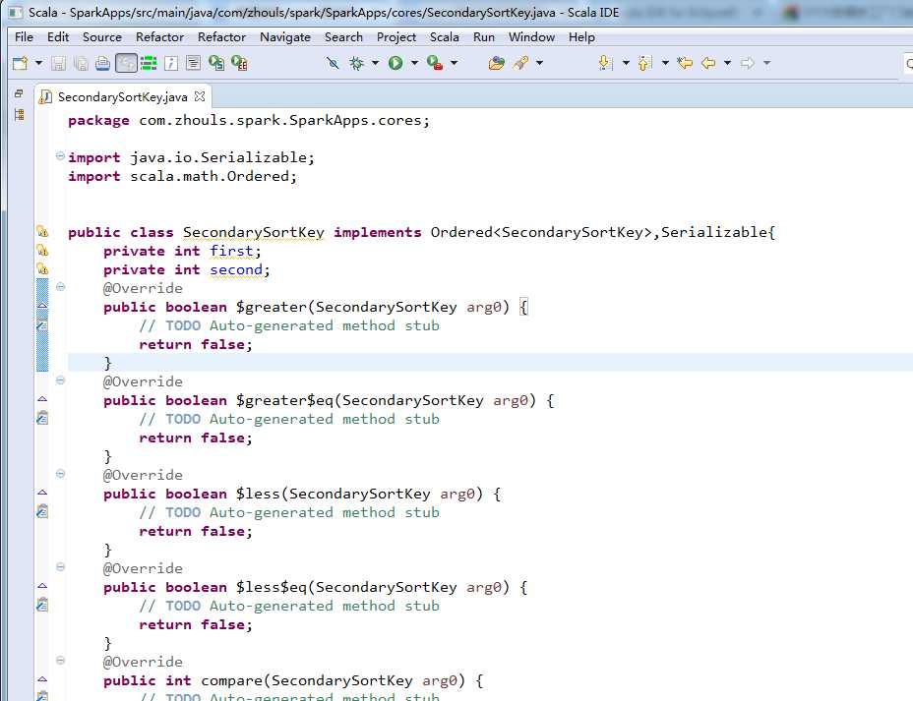The height and width of the screenshot is (701, 913).
Task: Click the Forward navigation arrow
Action: [748, 63]
